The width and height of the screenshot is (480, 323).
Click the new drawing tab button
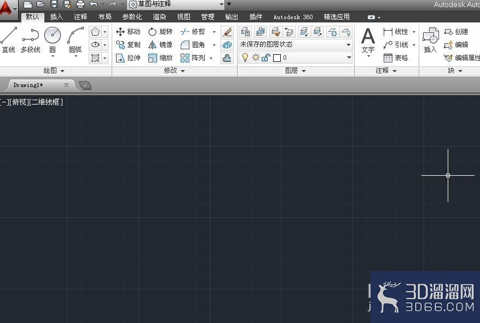click(85, 85)
